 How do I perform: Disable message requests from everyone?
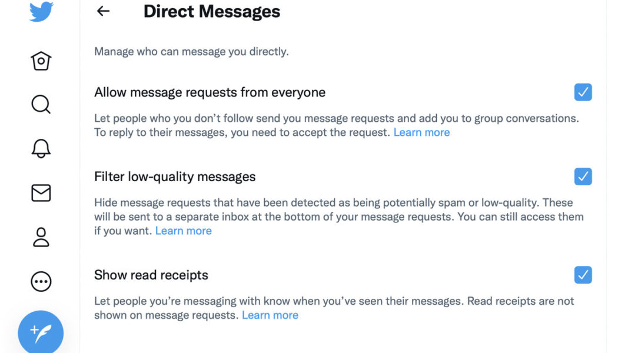tap(582, 92)
